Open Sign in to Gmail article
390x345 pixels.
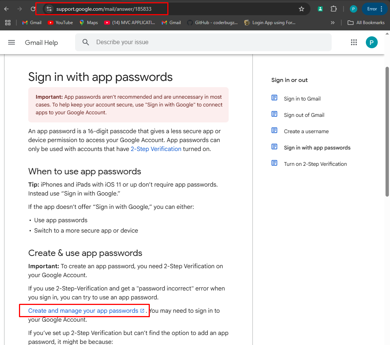302,99
